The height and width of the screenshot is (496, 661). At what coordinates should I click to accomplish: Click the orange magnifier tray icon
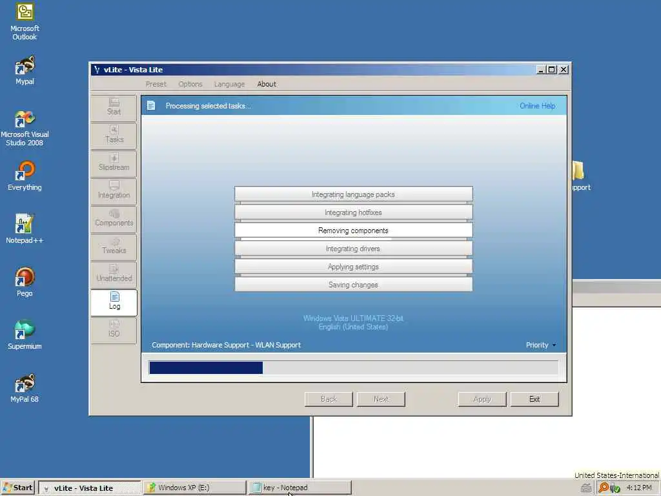[x=604, y=488]
